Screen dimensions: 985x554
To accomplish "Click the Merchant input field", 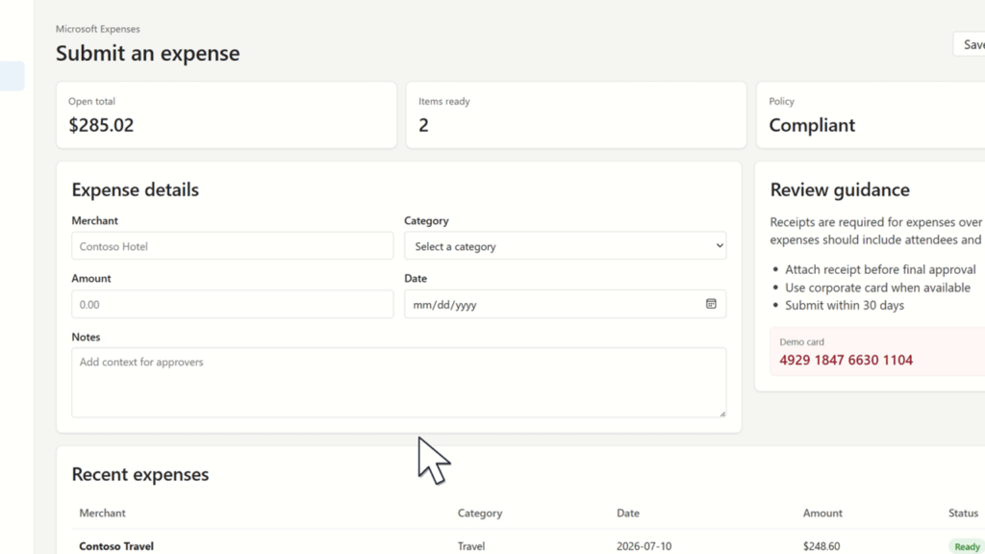I will [233, 246].
